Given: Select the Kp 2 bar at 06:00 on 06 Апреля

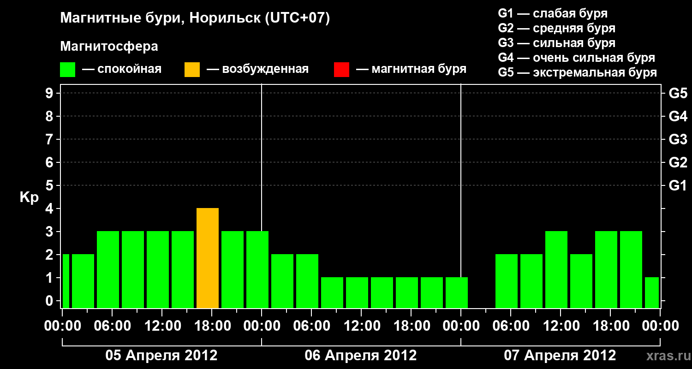Looking at the screenshot, I should (x=307, y=281).
